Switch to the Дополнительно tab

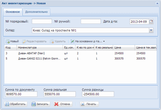pos(36,12)
